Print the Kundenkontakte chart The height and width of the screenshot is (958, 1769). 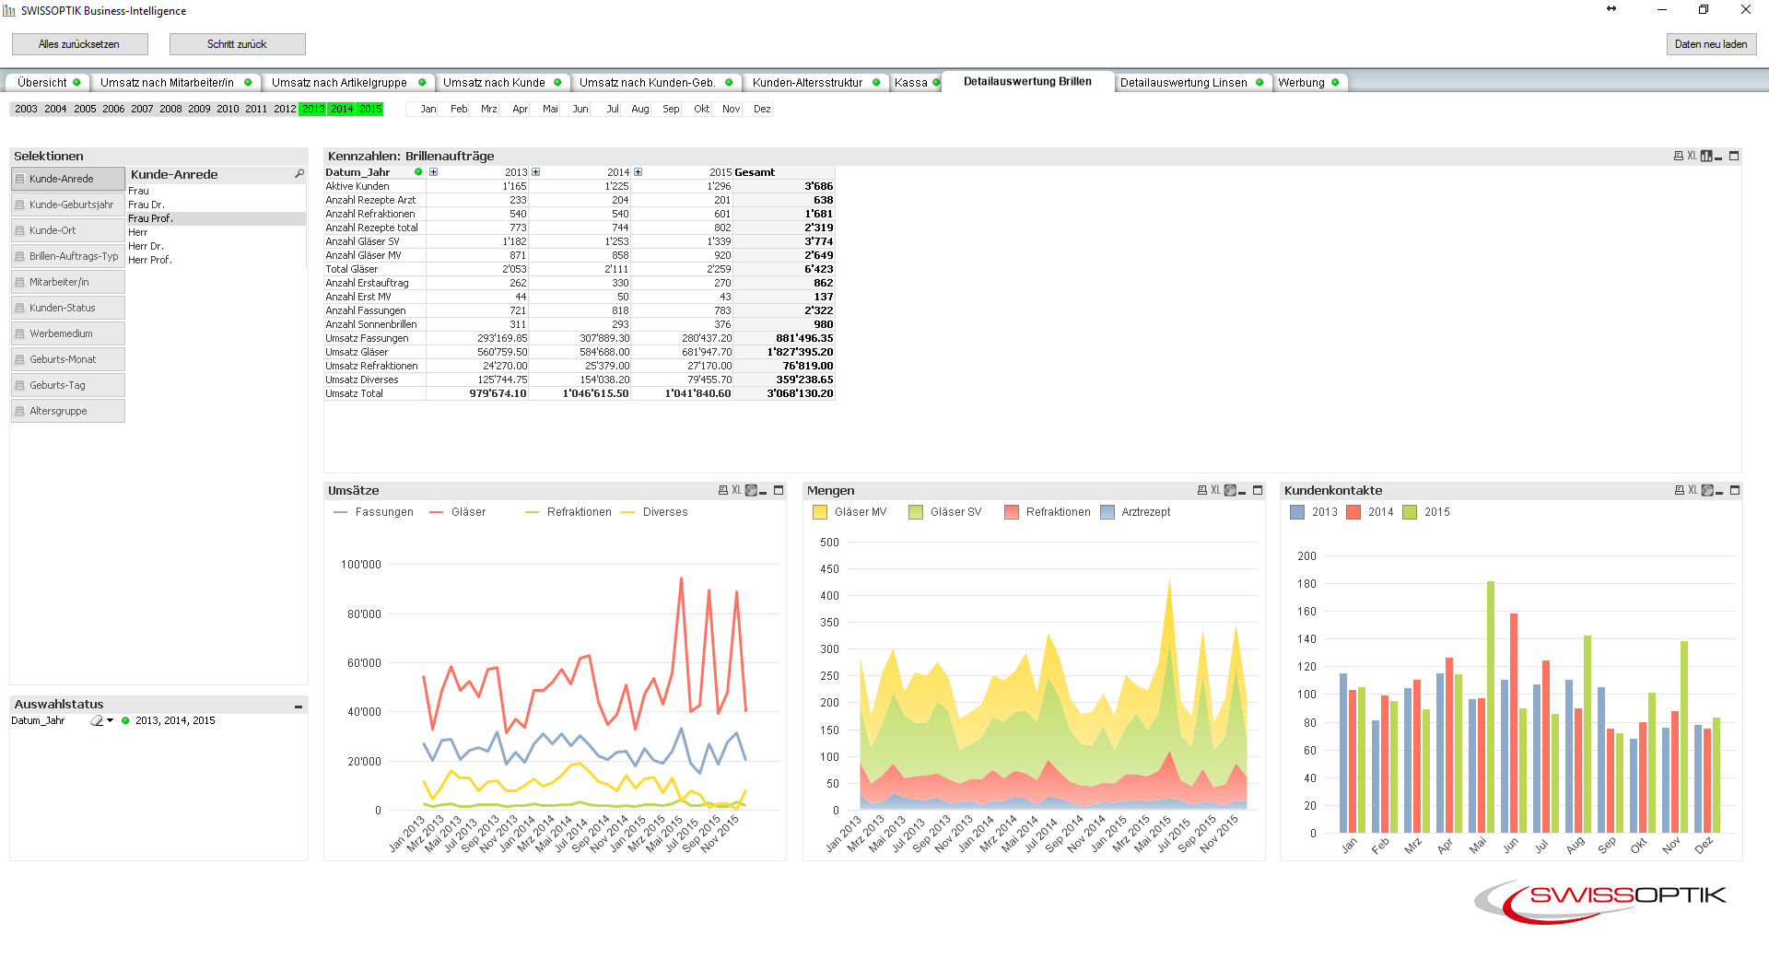[x=1680, y=490]
